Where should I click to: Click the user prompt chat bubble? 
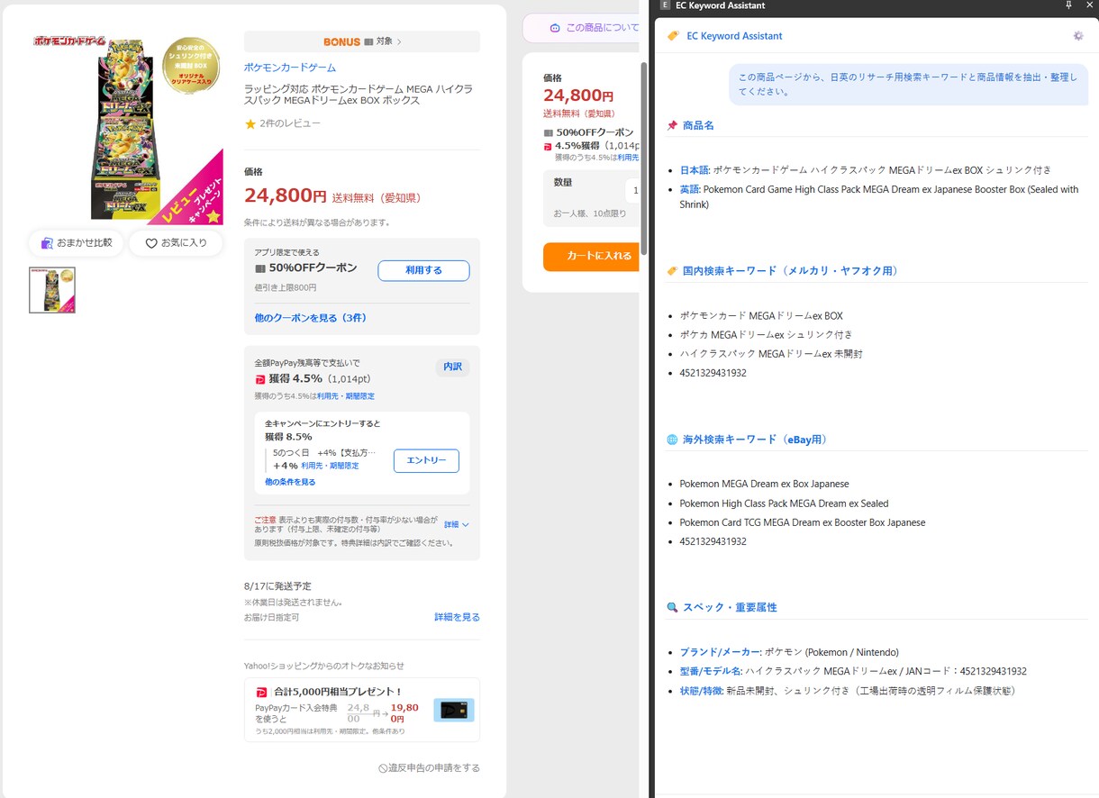[908, 84]
